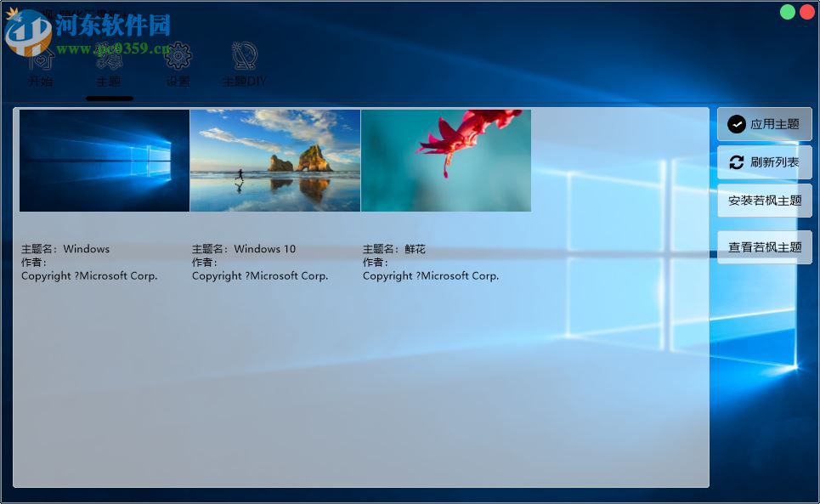Click the Copyright Microsoft Corp text under Windows 10
This screenshot has height=504, width=820.
[259, 275]
